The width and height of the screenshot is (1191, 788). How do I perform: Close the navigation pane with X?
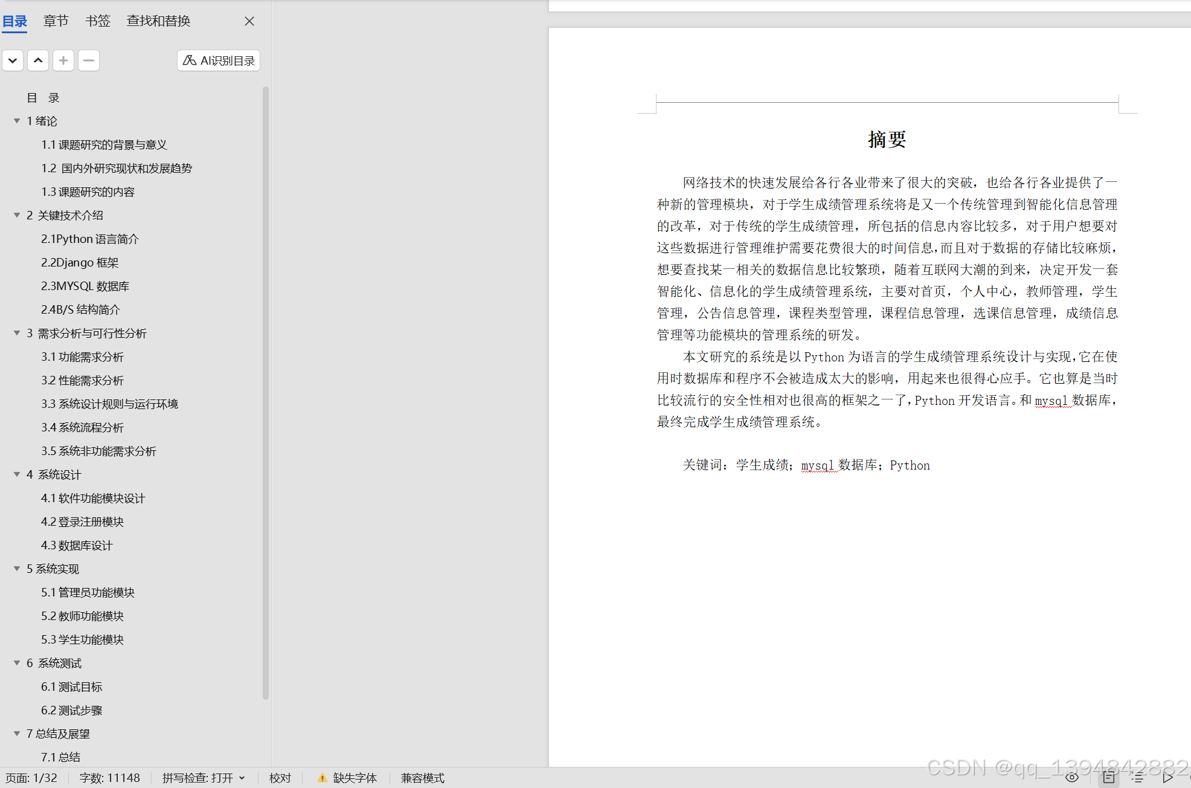tap(249, 21)
